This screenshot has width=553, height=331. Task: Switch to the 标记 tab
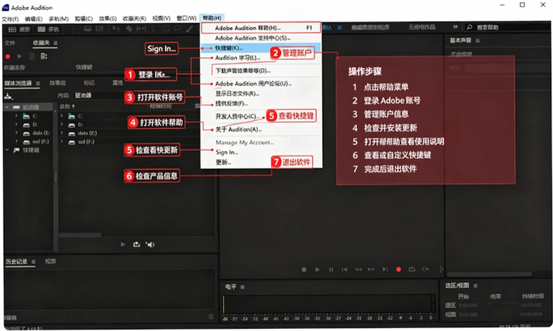[89, 83]
